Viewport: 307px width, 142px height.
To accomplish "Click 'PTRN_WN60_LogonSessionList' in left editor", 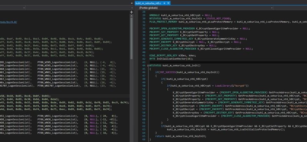I will click(x=56, y=69).
